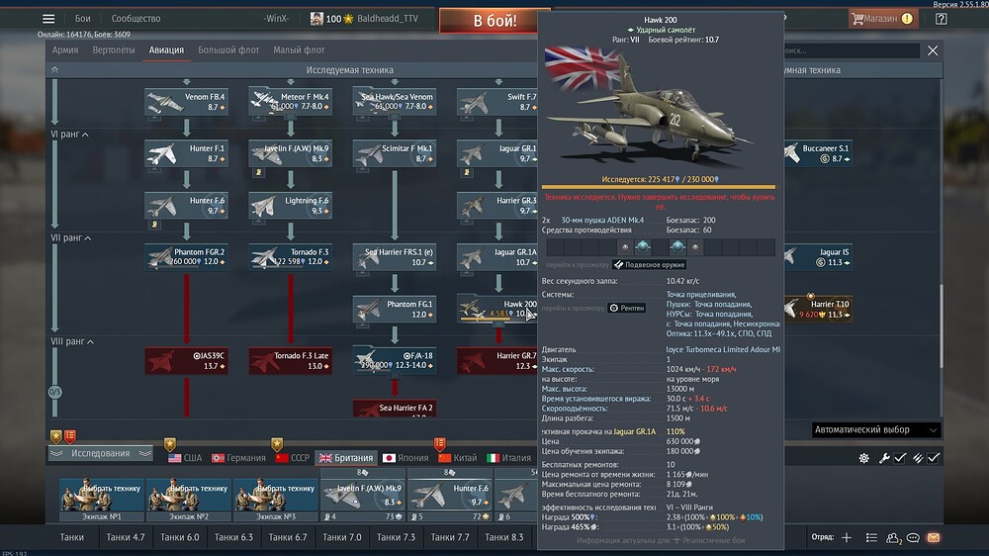Select Экипаж №1 crew slot
Image resolution: width=989 pixels, height=556 pixels.
point(102,500)
